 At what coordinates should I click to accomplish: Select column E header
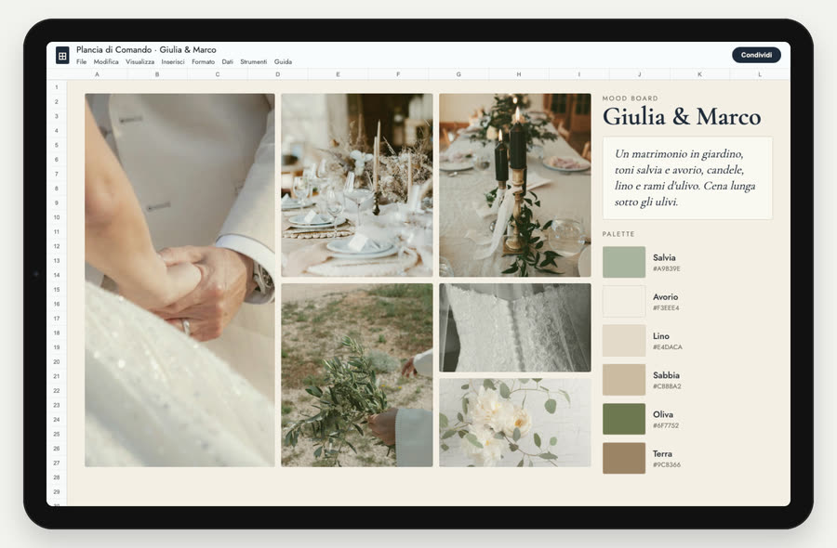(x=338, y=74)
